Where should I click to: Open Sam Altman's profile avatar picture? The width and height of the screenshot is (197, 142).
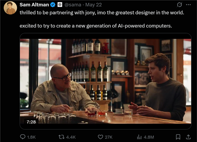pyautogui.click(x=10, y=8)
